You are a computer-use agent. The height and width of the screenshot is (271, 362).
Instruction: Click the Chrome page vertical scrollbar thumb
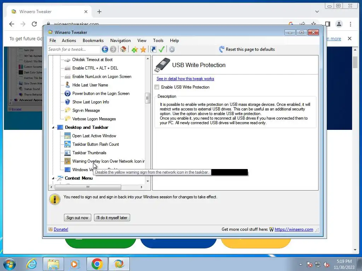(x=355, y=62)
